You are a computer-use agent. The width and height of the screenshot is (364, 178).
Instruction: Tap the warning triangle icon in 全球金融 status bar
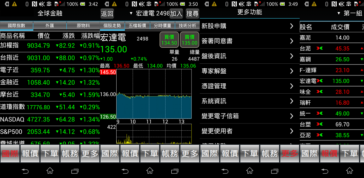point(14,4)
